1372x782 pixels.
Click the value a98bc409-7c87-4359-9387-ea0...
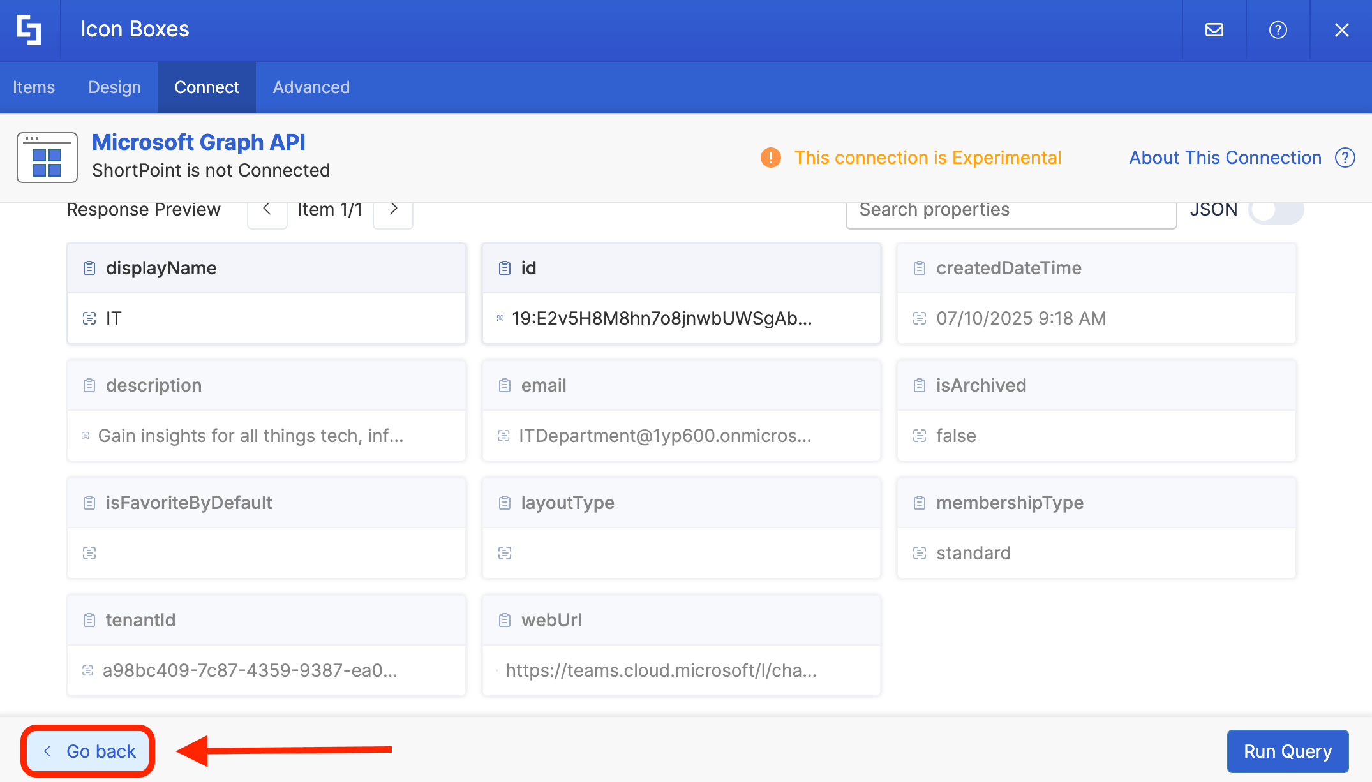click(250, 670)
